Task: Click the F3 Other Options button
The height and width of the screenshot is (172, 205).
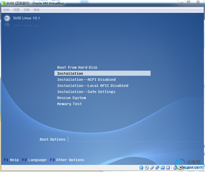Action: pyautogui.click(x=67, y=160)
